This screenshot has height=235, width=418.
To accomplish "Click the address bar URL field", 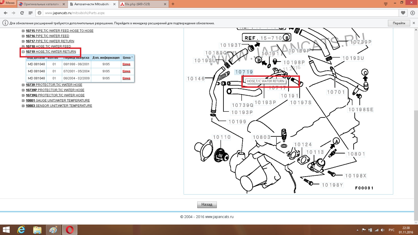I will (221, 13).
